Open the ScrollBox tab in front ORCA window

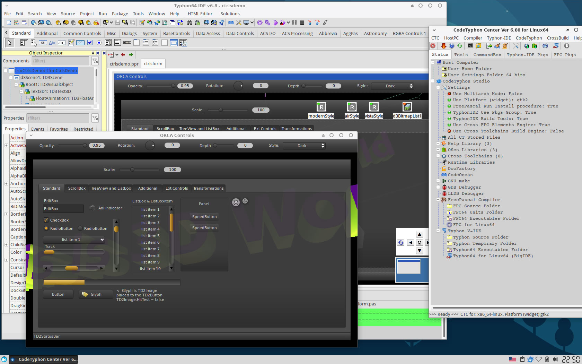[77, 188]
